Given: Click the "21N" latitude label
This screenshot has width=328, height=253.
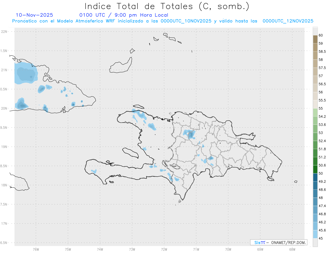Looking at the screenshot, I should pyautogui.click(x=4, y=70).
